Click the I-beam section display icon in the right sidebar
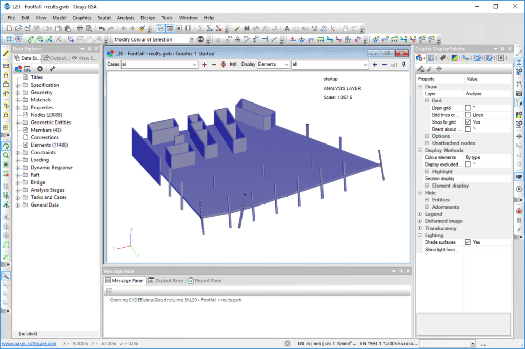This screenshot has width=525, height=349. (519, 63)
